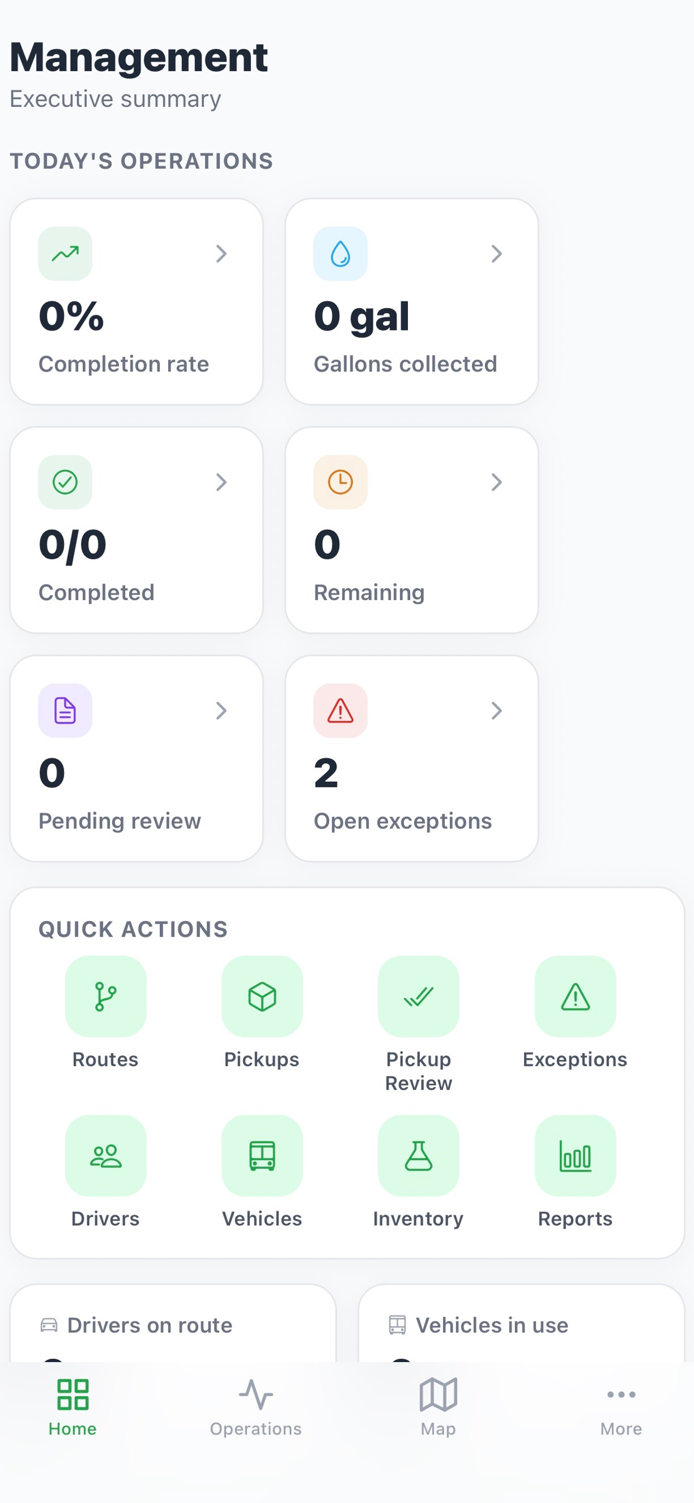Open the More tab
Screen dimensions: 694x1503
pos(621,1407)
